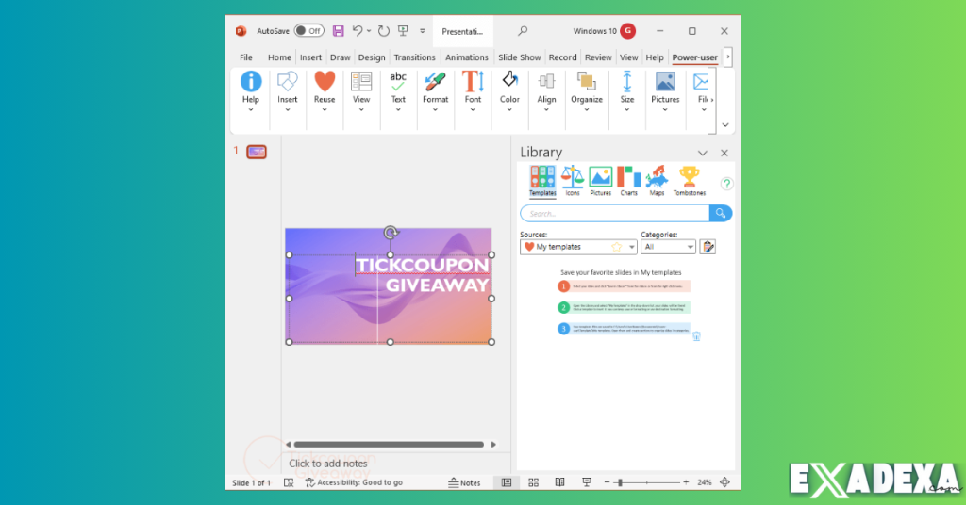Open the Organize group

pyautogui.click(x=587, y=91)
